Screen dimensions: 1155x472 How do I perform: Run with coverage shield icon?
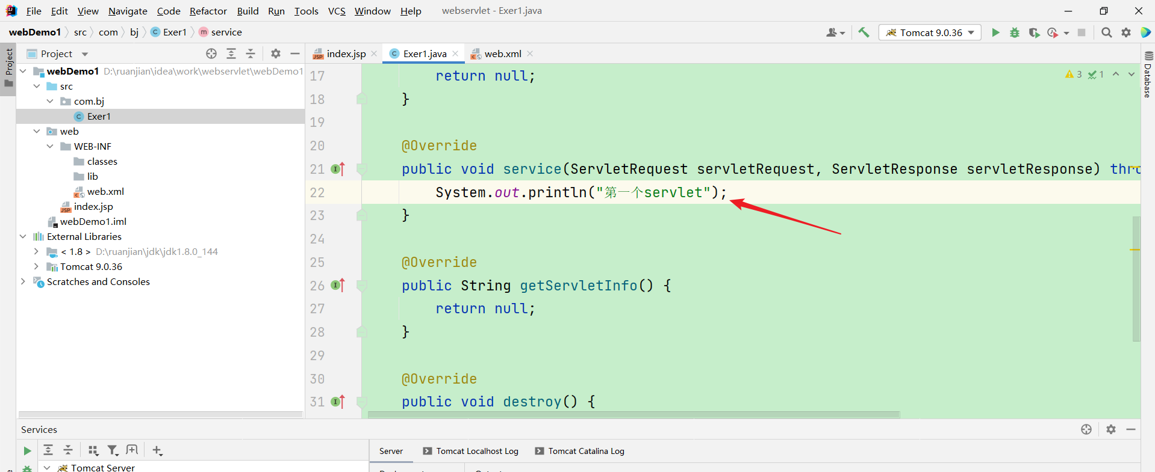(1034, 32)
